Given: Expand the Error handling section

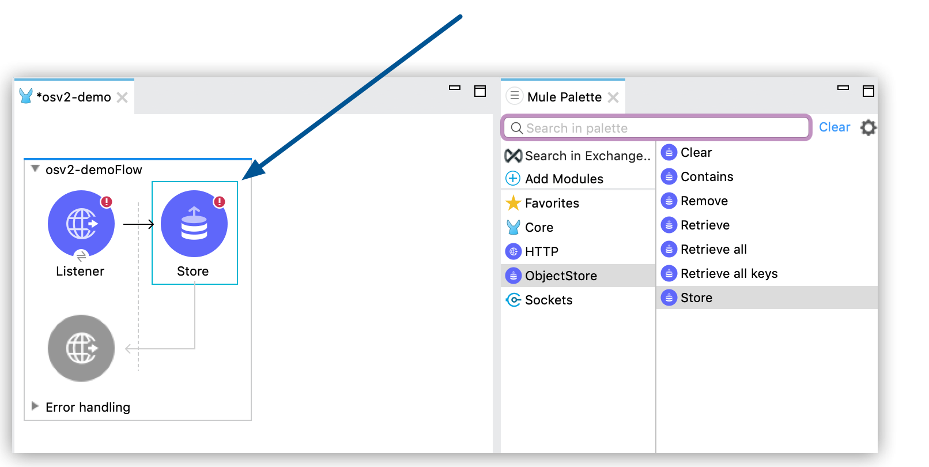Looking at the screenshot, I should [x=35, y=406].
